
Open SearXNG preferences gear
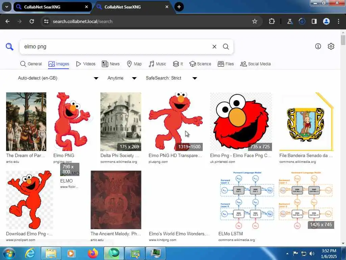tap(331, 46)
